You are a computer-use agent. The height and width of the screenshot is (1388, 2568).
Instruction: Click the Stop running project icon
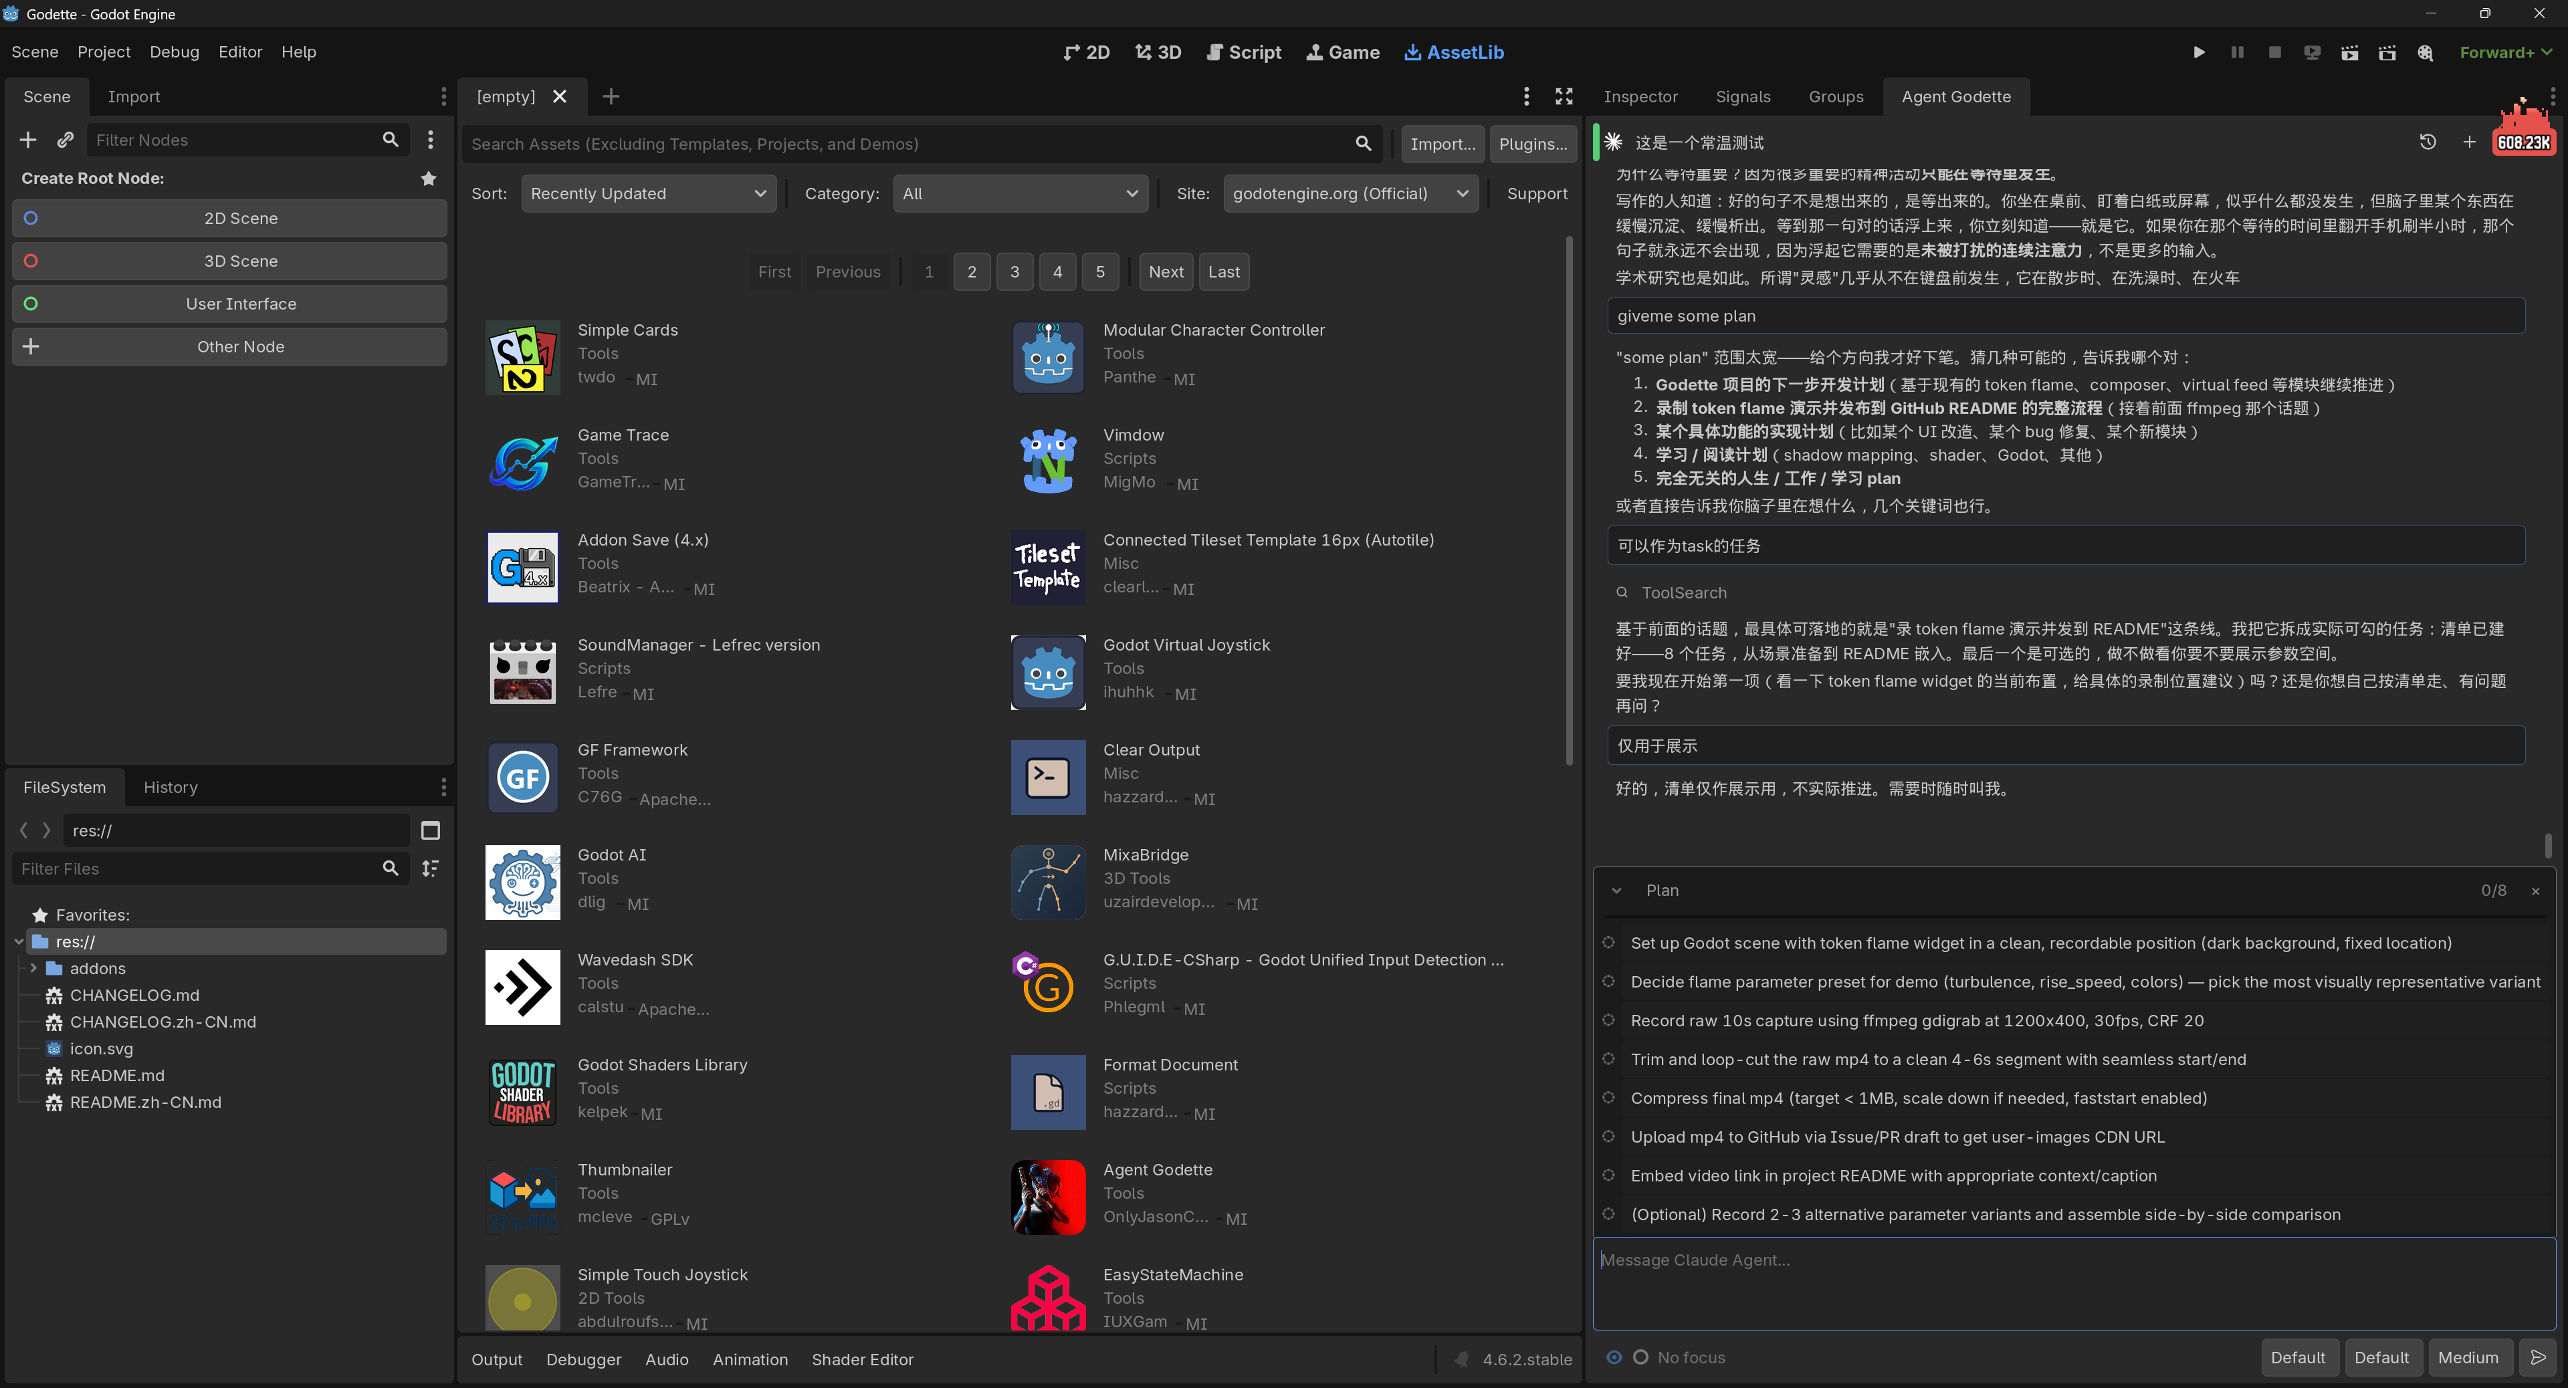click(2275, 51)
